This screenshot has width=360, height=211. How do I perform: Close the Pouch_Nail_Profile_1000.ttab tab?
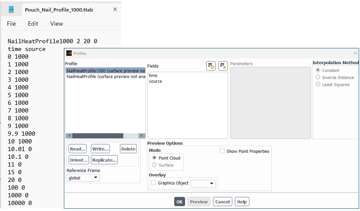(x=115, y=9)
